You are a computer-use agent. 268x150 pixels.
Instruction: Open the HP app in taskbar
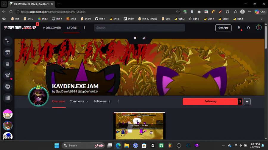pyautogui.click(x=135, y=146)
